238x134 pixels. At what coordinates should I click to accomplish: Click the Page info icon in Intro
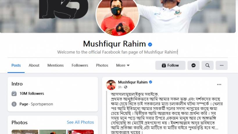[14, 104]
